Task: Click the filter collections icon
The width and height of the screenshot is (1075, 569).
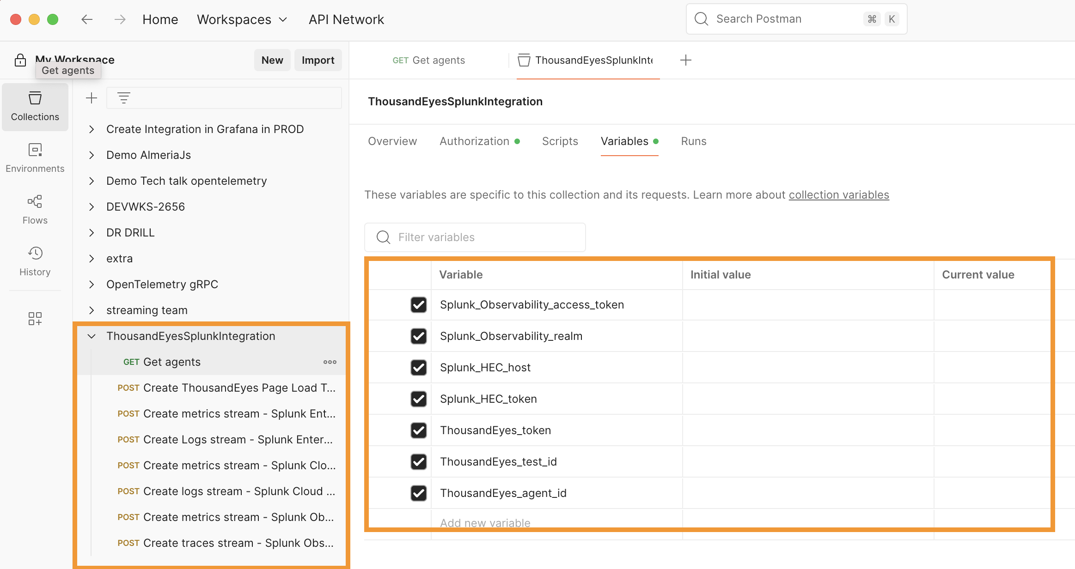Action: [x=123, y=98]
